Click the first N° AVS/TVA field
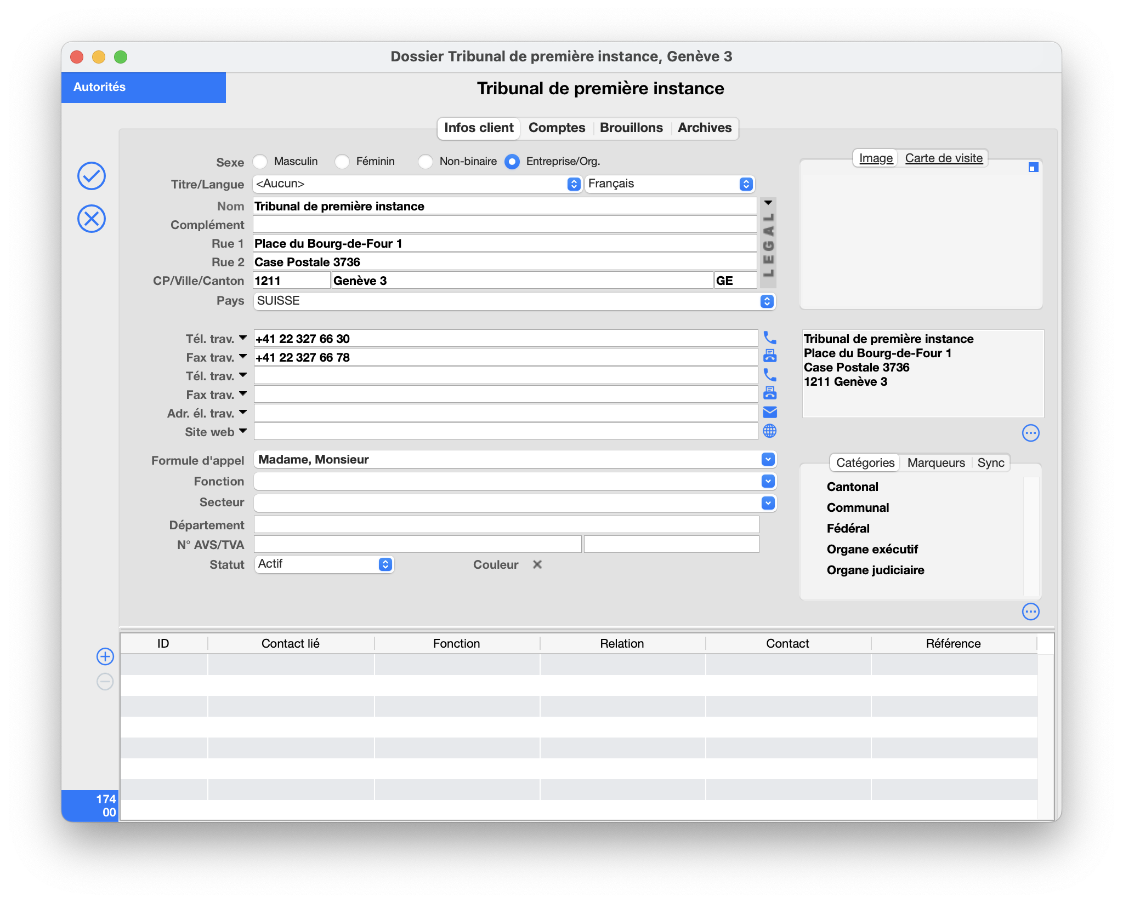This screenshot has height=903, width=1123. 418,545
